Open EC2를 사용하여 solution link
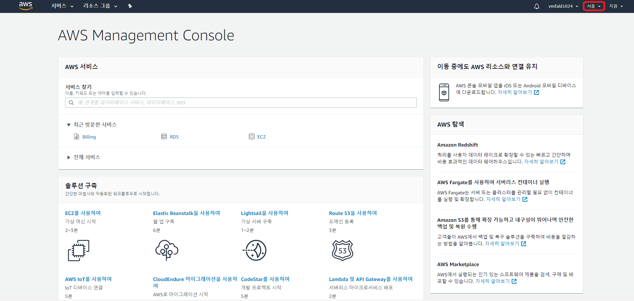634x301 pixels. pyautogui.click(x=83, y=213)
